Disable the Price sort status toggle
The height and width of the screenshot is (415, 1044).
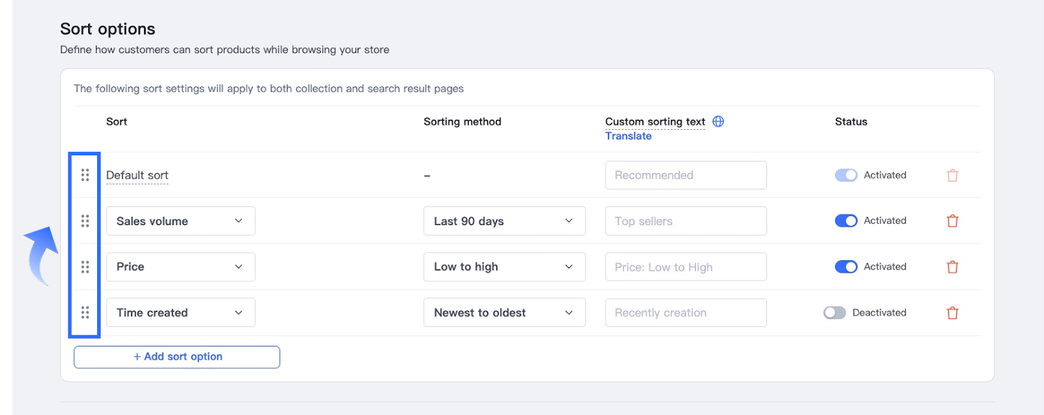click(846, 267)
